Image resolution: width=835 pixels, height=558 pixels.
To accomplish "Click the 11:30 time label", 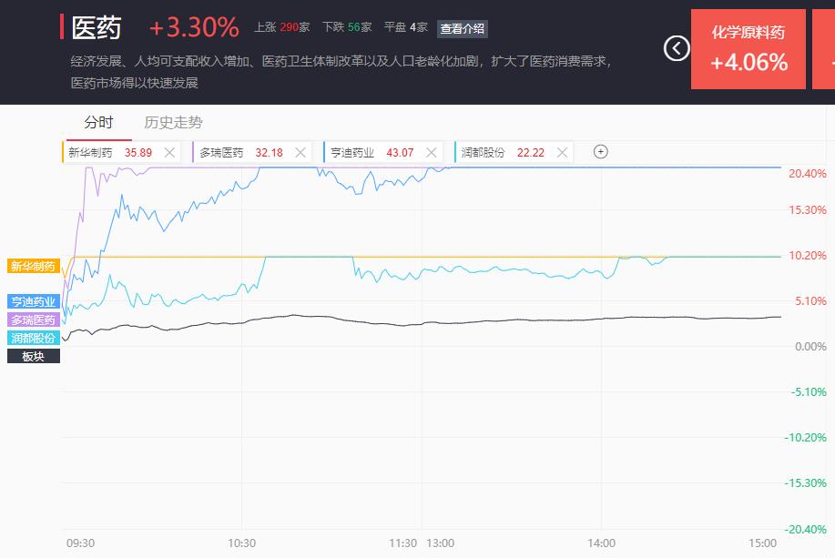I will point(402,543).
